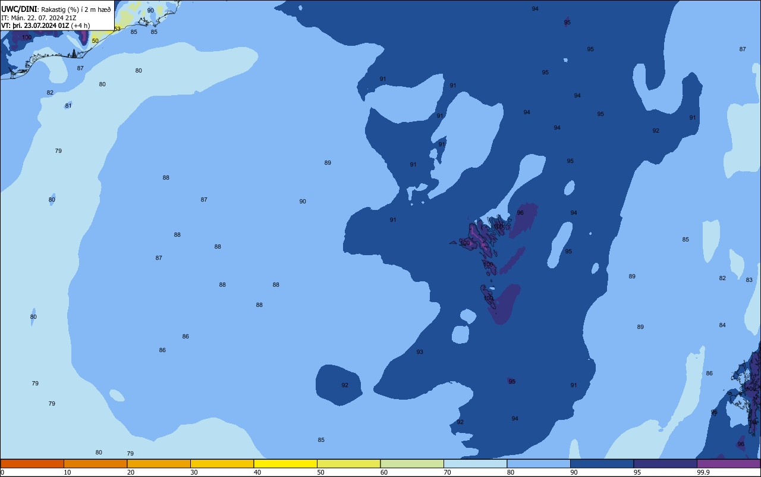Select the humidity value 84 on the map
This screenshot has width=761, height=477.
(x=722, y=325)
